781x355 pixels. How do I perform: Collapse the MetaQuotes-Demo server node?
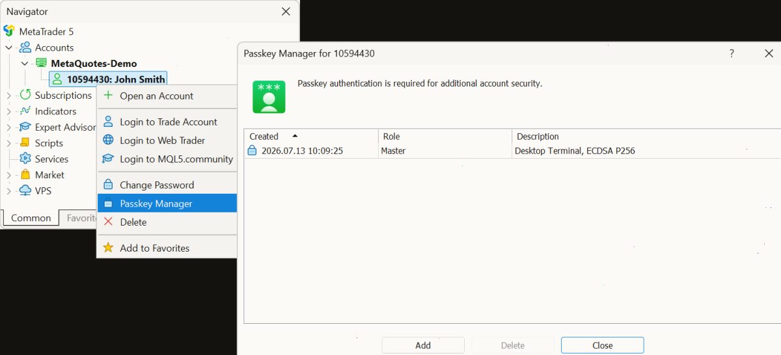[25, 64]
